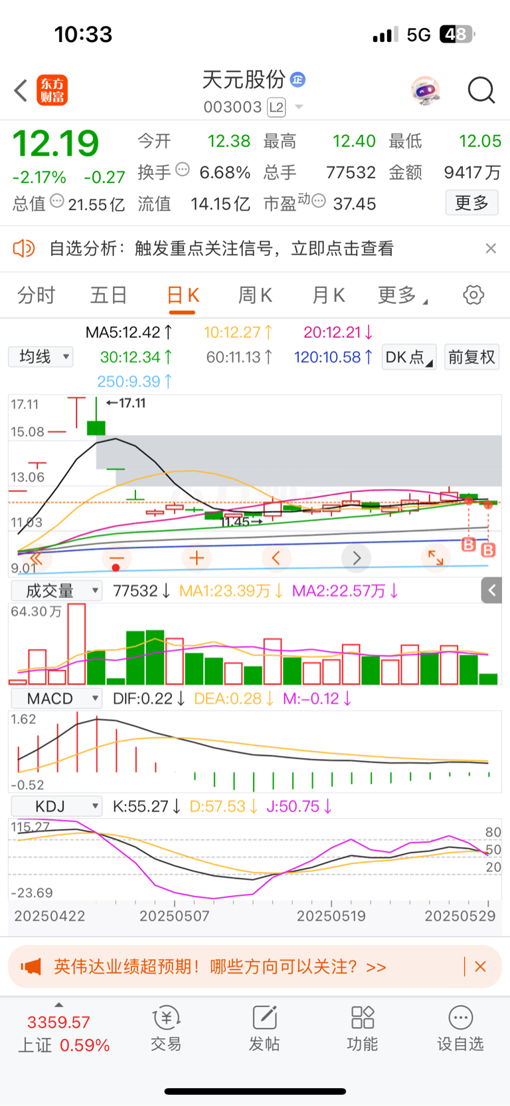Close the 英伟达 promo banner
The height and width of the screenshot is (1106, 510).
coord(481,966)
